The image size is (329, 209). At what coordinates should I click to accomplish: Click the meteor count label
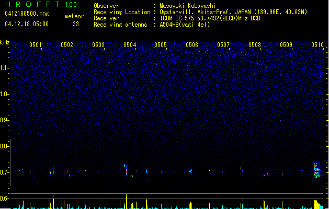[74, 16]
